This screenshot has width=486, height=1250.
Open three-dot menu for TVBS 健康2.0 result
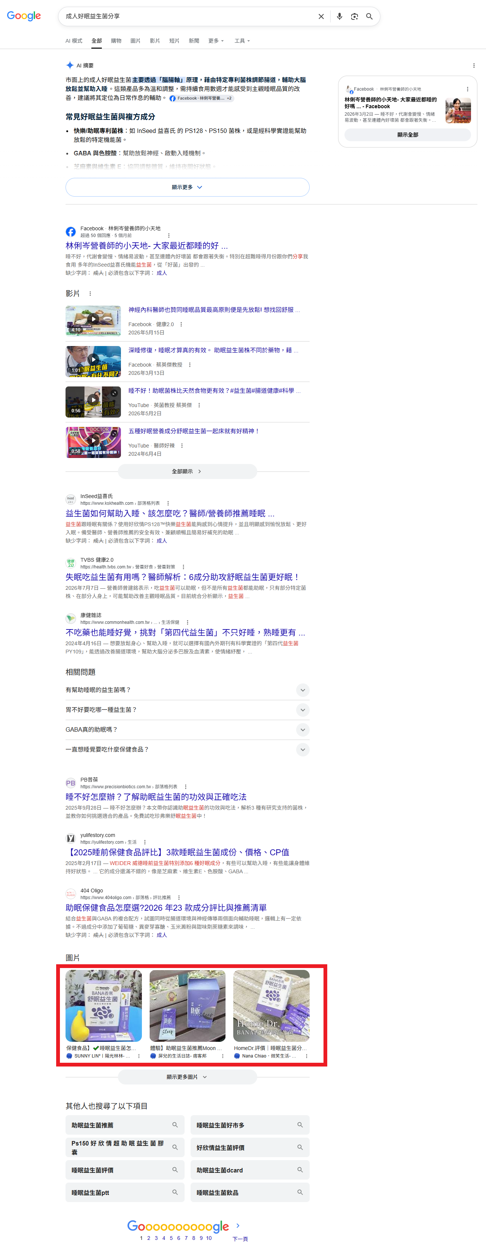click(183, 567)
